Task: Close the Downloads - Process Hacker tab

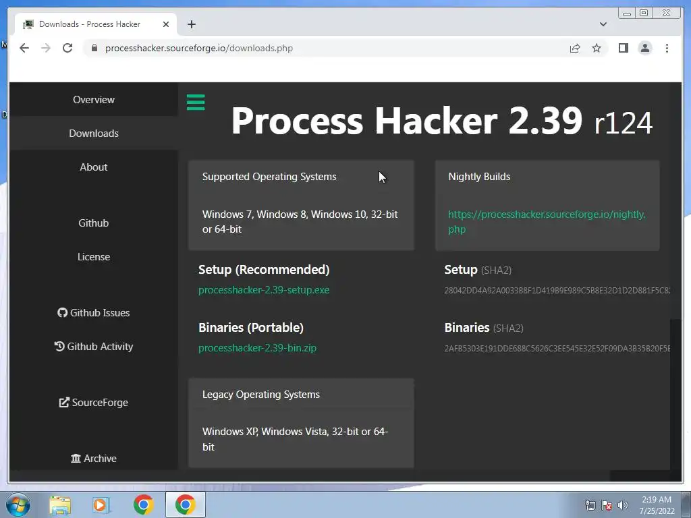Action: point(166,24)
